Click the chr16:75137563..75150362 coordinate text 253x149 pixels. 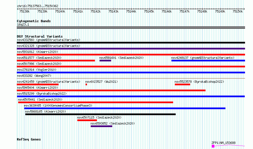[38, 6]
